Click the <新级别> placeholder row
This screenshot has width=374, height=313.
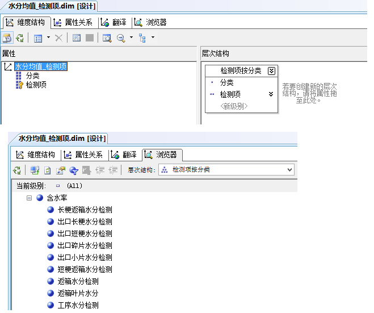pyautogui.click(x=234, y=106)
